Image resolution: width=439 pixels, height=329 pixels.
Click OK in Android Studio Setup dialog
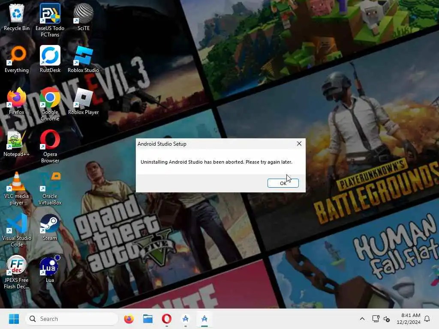tap(283, 183)
